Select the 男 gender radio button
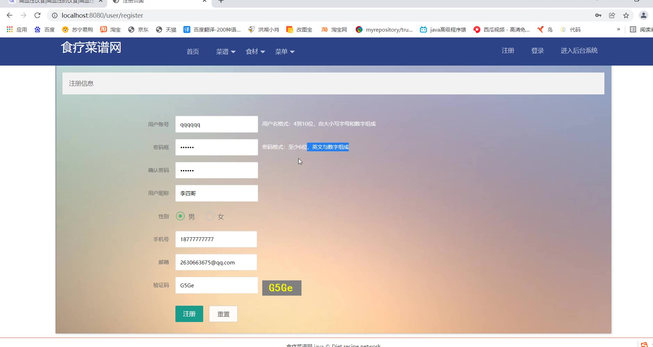The height and width of the screenshot is (347, 653). [x=180, y=216]
